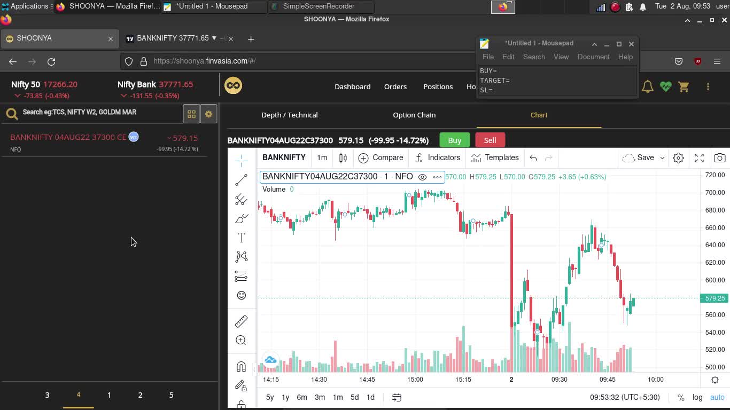Click the green heartbeat health icon
Viewport: 730px width, 410px height.
665,86
